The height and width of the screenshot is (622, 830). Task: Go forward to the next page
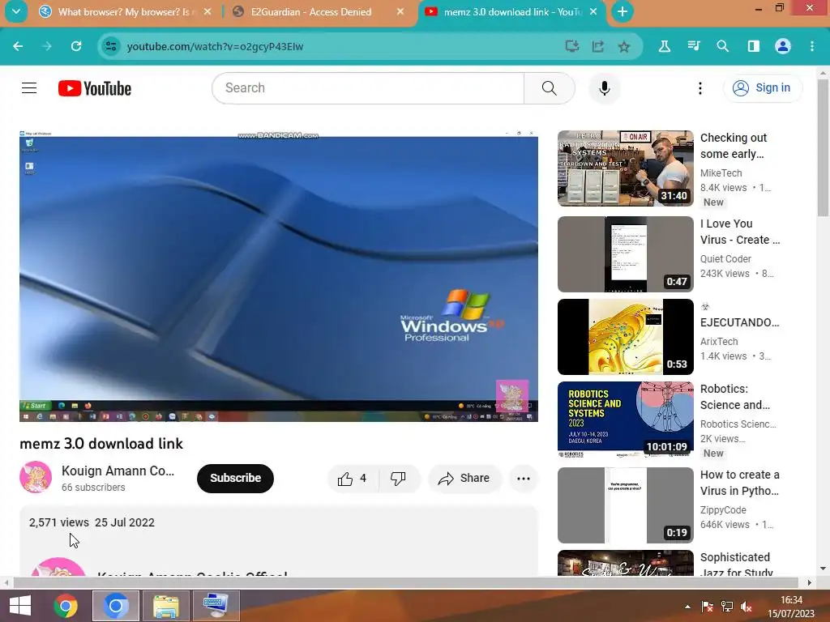coord(47,46)
